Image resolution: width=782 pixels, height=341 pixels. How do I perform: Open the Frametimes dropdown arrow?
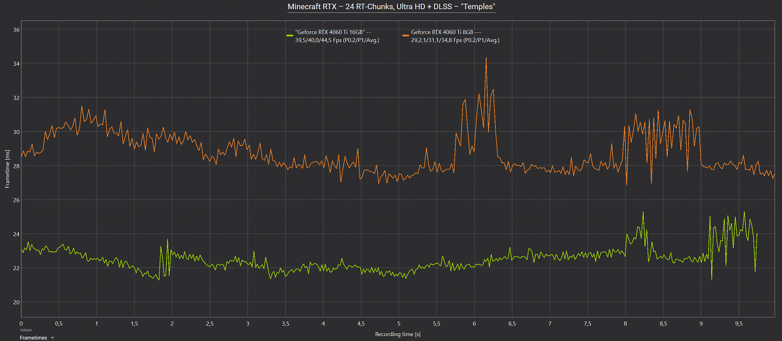coord(53,337)
